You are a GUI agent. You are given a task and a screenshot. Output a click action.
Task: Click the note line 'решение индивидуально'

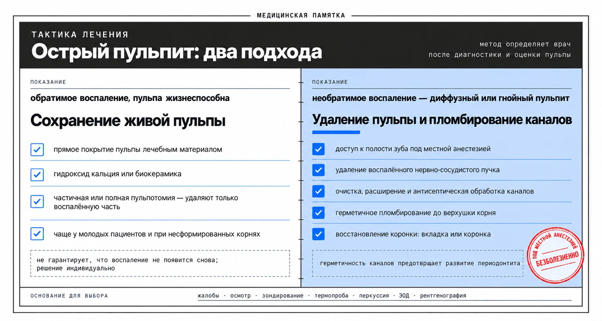(x=75, y=268)
